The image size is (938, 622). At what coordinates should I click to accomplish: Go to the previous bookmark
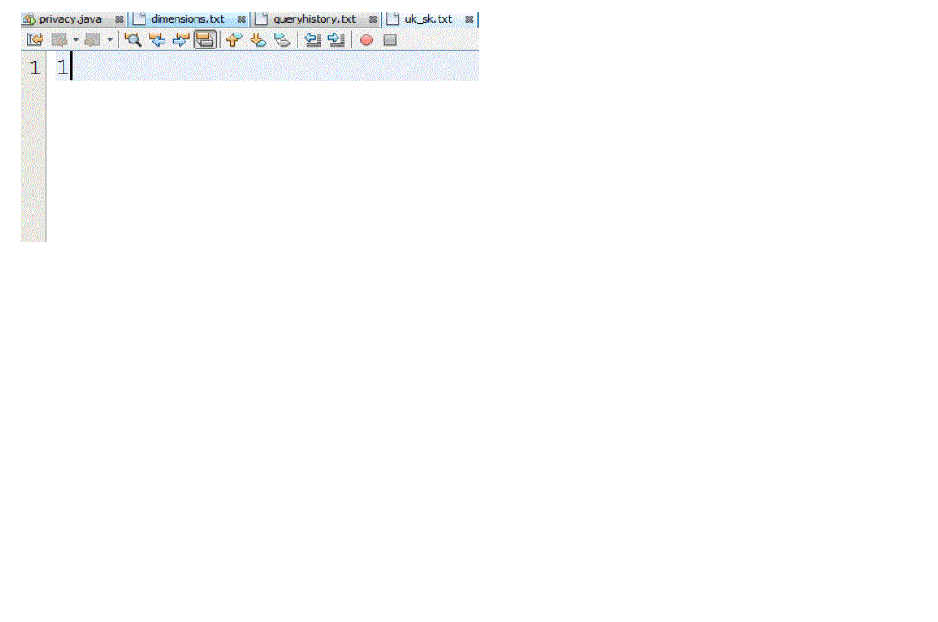coord(234,39)
